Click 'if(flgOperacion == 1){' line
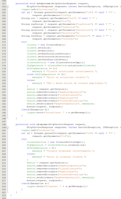The height and width of the screenshot is (199, 121). point(42,68)
